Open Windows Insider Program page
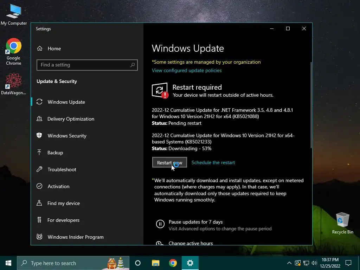Image resolution: width=360 pixels, height=270 pixels. (x=76, y=237)
